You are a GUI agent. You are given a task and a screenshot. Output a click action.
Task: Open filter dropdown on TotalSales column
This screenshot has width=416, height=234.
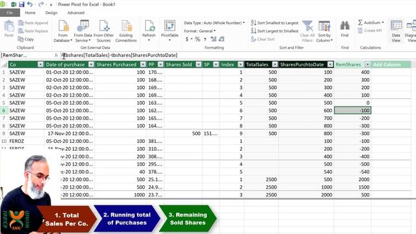tap(275, 64)
